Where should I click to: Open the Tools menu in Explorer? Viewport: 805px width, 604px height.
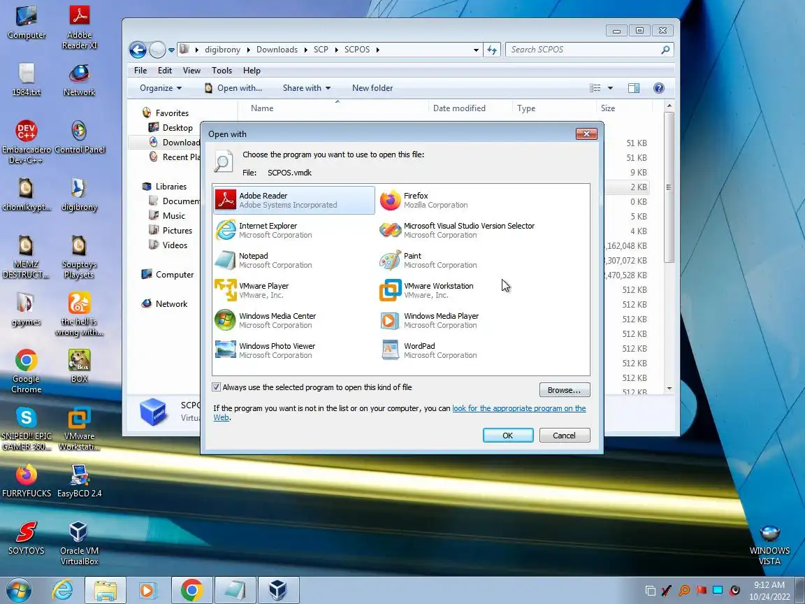point(222,71)
